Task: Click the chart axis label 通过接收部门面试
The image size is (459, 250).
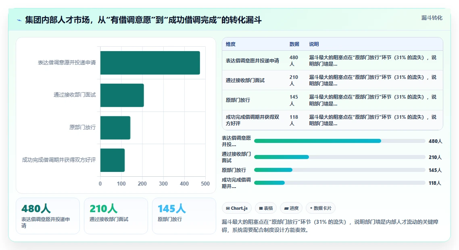Action: point(75,95)
